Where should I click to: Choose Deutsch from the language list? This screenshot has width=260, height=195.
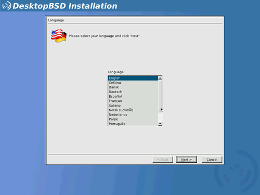[x=133, y=92]
